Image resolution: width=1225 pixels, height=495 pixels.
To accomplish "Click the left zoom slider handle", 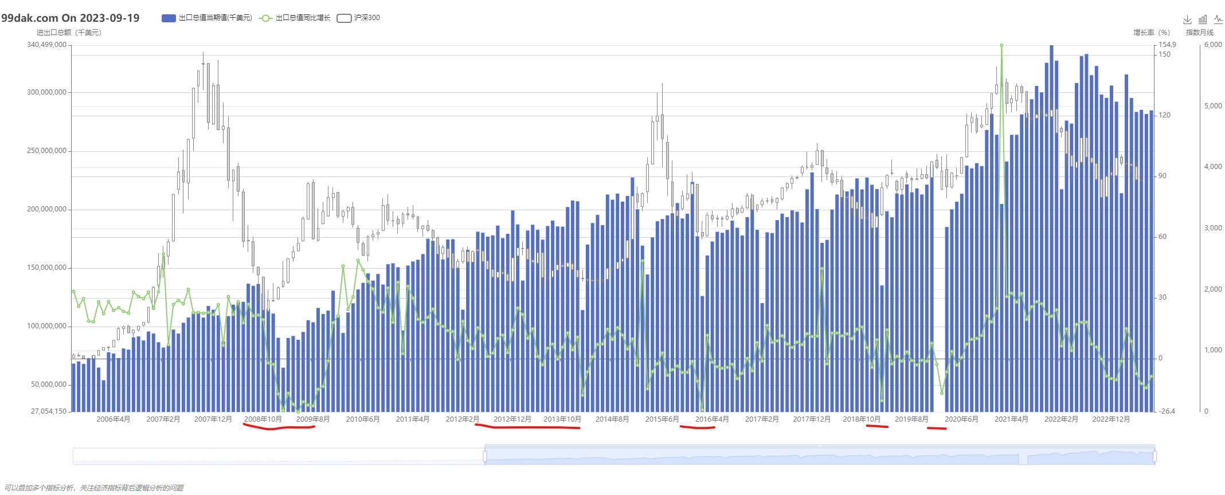I will click(x=485, y=456).
